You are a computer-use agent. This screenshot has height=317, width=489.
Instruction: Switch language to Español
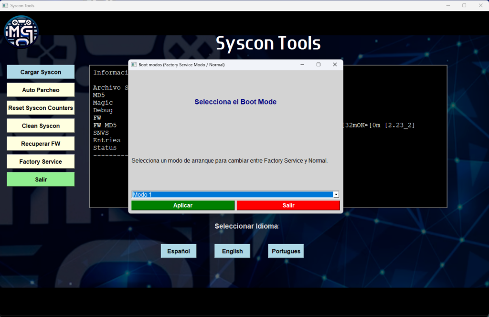[x=178, y=251]
